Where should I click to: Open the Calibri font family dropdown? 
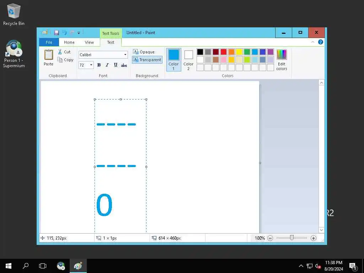(125, 55)
